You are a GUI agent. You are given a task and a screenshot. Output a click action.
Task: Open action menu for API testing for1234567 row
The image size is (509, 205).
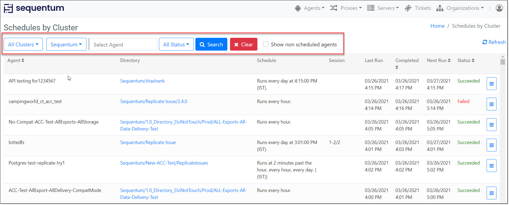tap(491, 84)
